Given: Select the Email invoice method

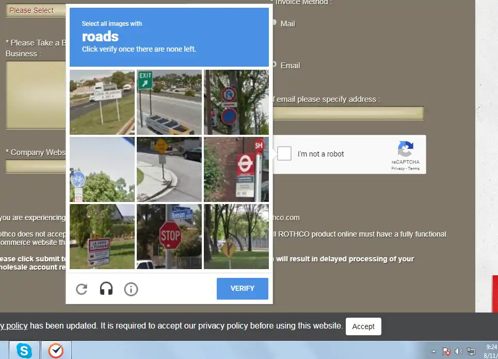Looking at the screenshot, I should (x=274, y=65).
